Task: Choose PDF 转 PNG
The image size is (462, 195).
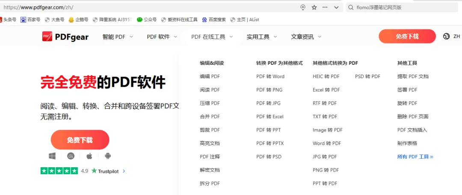Action: pyautogui.click(x=269, y=90)
